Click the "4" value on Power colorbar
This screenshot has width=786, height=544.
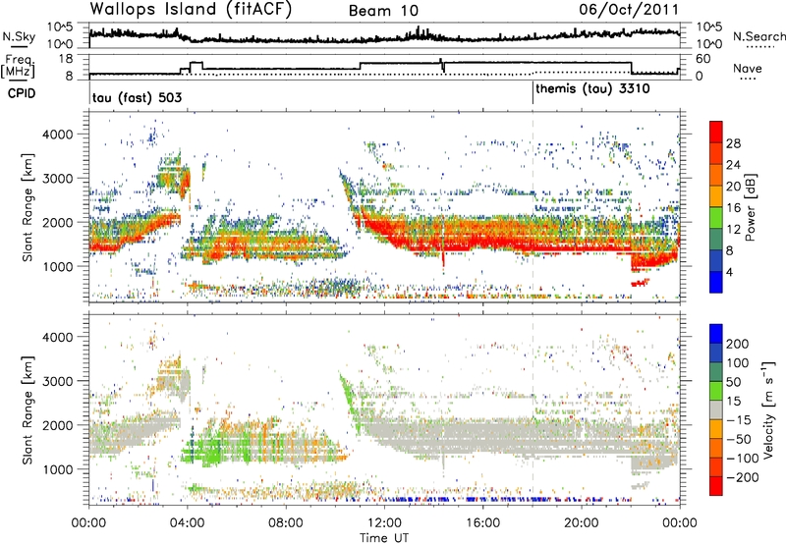[730, 272]
